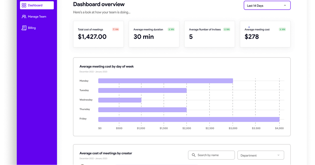Viewport: 315px width, 165px height.
Task: Click Monday's bar in the cost chart
Action: (x=165, y=81)
